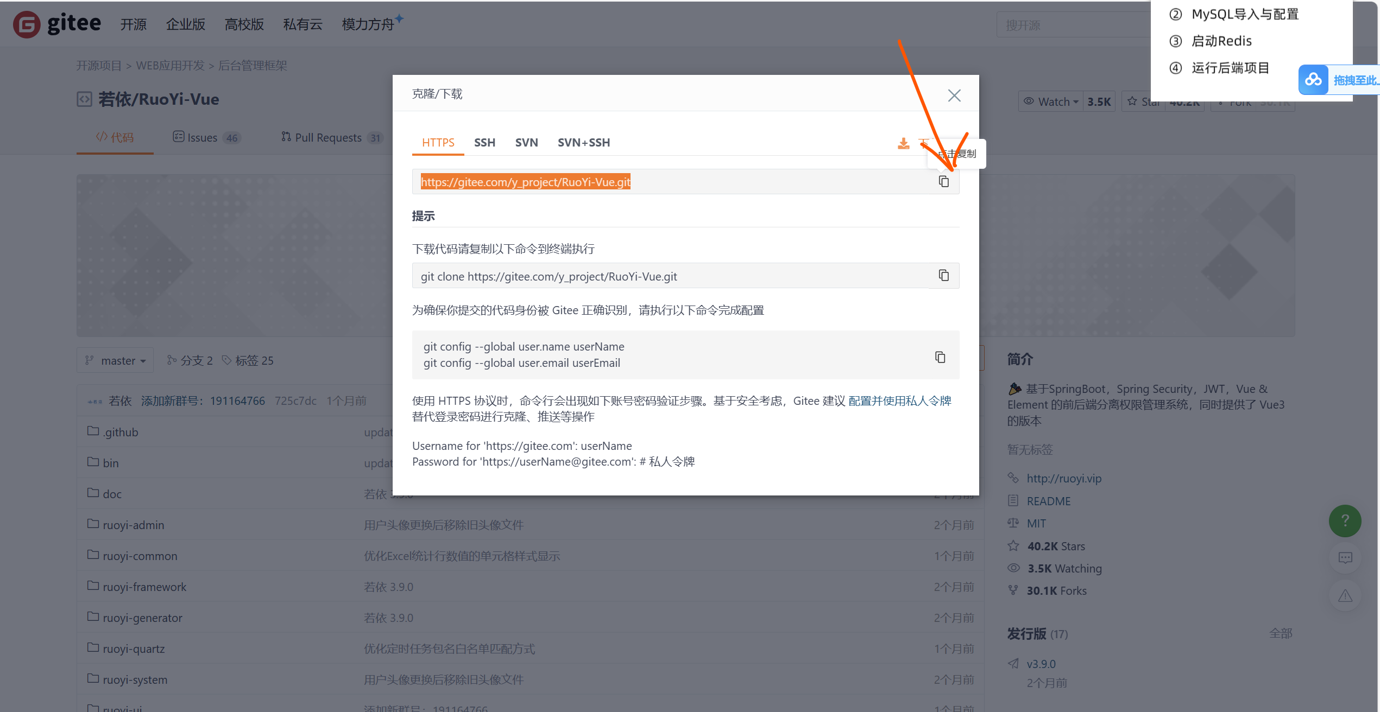Switch to the SVN+SSH tab
Screen dimensions: 1380x712
[584, 142]
